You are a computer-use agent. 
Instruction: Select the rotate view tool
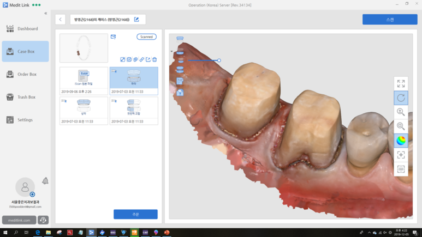pos(401,98)
